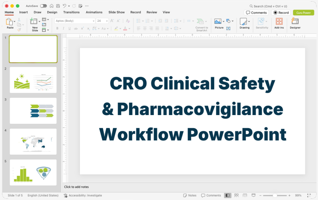Toggle Bold formatting

pos(57,28)
